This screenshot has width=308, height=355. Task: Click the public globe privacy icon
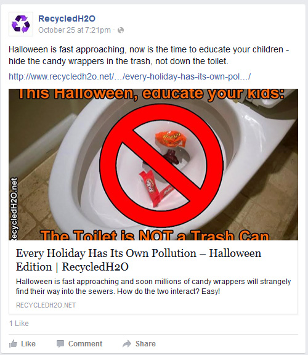tap(121, 30)
